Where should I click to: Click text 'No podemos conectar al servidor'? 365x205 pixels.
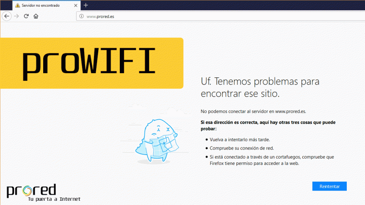click(x=235, y=111)
